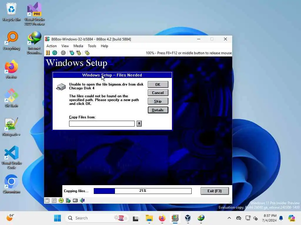The width and height of the screenshot is (301, 225).
Task: Click the network status bar icon
Action: 68,200
